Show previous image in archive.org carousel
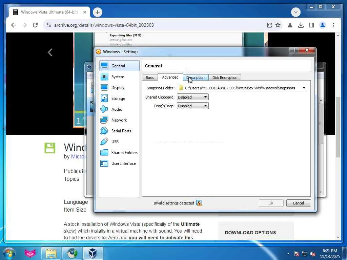347x260 pixels. click(50, 52)
